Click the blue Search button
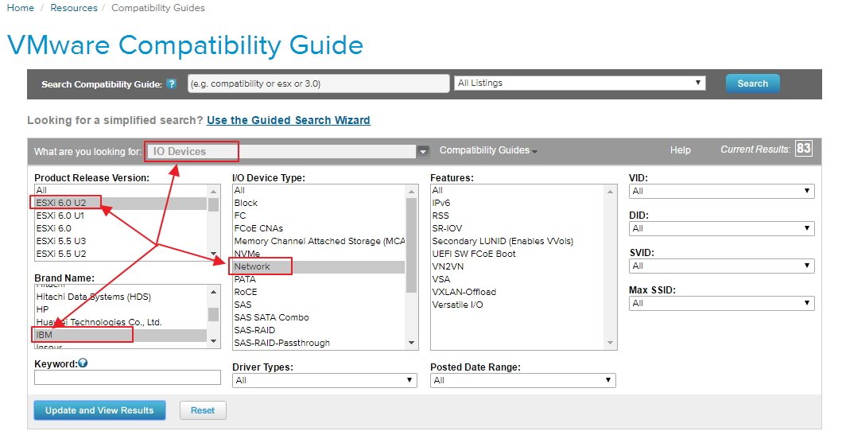The width and height of the screenshot is (846, 435). point(752,84)
